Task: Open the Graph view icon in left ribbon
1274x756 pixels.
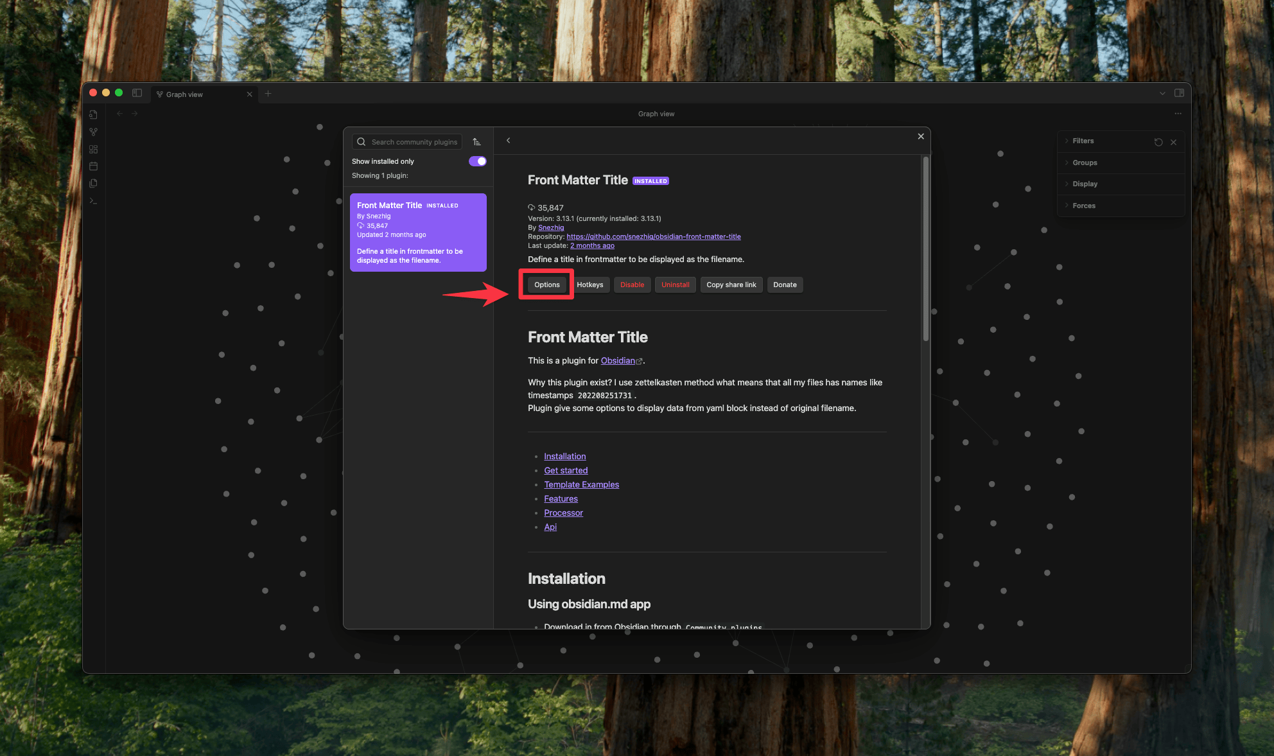Action: click(x=93, y=132)
